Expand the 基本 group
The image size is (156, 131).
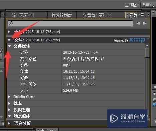pyautogui.click(x=9, y=103)
